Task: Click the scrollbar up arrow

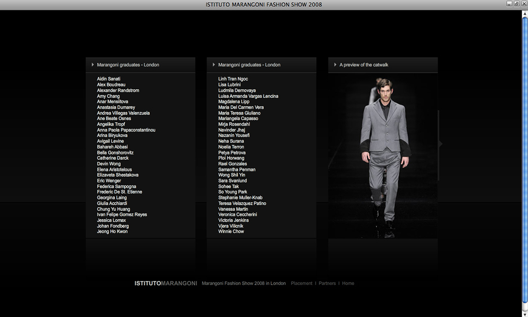Action: tap(524, 13)
